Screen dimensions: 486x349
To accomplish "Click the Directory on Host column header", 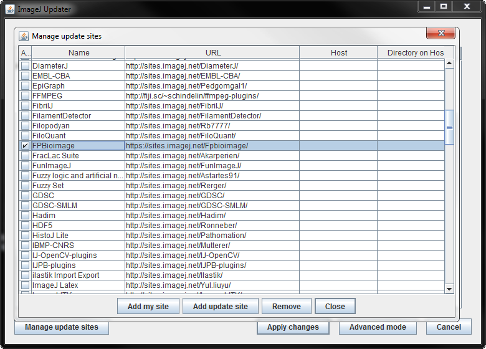I will tap(416, 53).
